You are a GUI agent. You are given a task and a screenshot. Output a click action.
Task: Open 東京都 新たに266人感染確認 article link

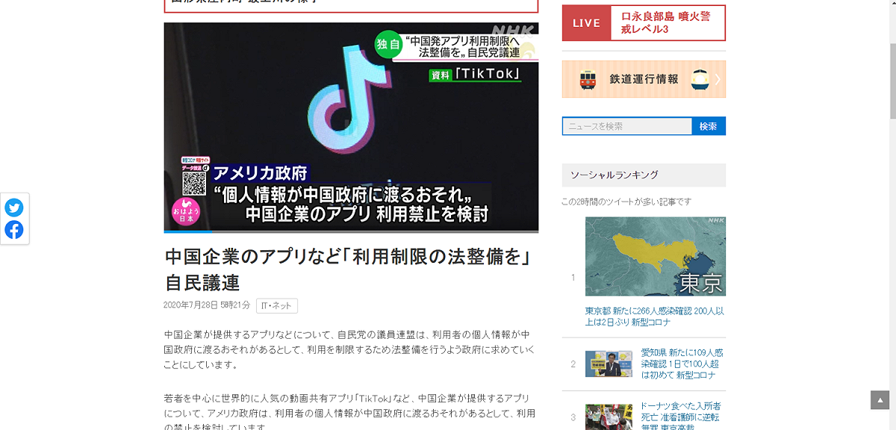click(655, 317)
